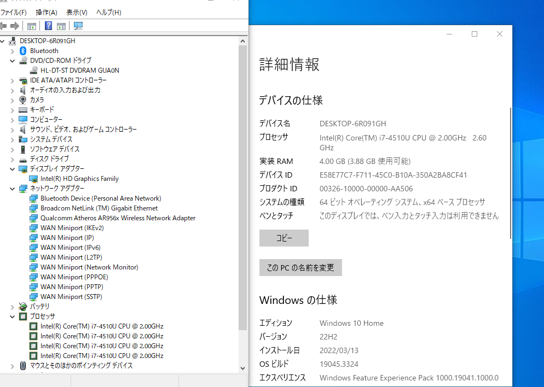Click the IDE ATA/ATAPI コントローラー icon

pos(23,80)
